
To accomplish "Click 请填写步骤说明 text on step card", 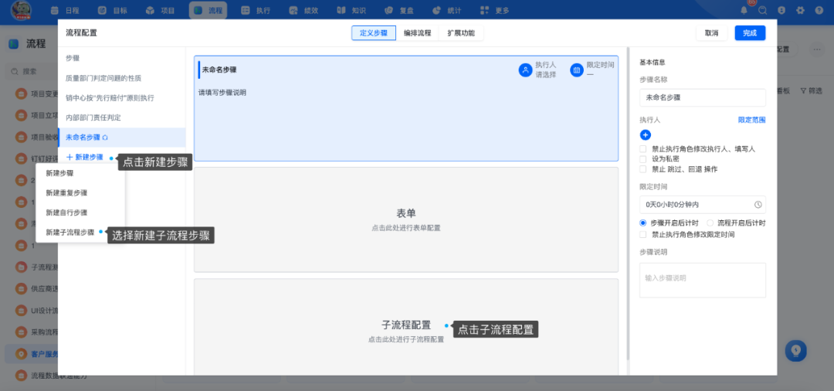I will click(222, 93).
